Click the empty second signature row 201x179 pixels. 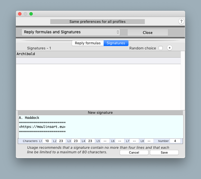[x=98, y=61]
